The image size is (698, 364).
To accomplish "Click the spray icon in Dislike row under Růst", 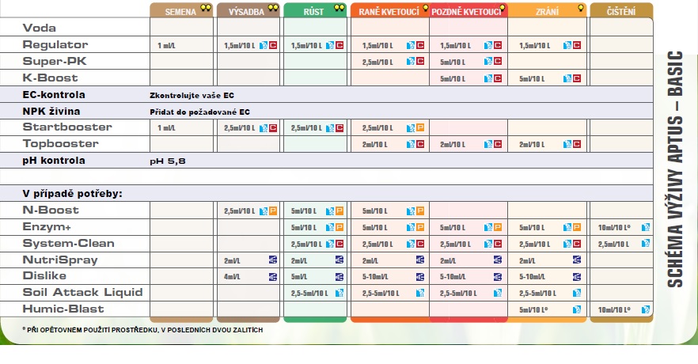I will [x=340, y=277].
